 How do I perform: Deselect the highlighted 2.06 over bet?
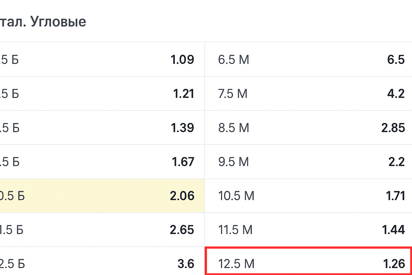(x=102, y=196)
